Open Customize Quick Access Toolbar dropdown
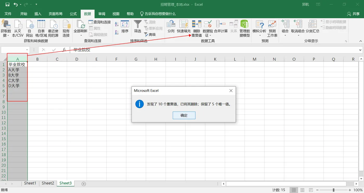 click(x=36, y=4)
